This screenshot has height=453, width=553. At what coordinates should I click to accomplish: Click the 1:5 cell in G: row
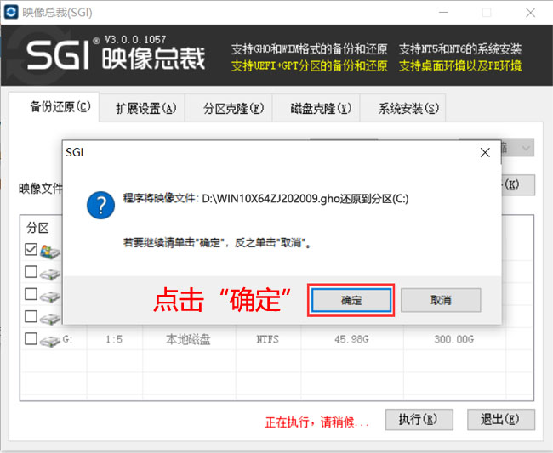[x=114, y=339]
